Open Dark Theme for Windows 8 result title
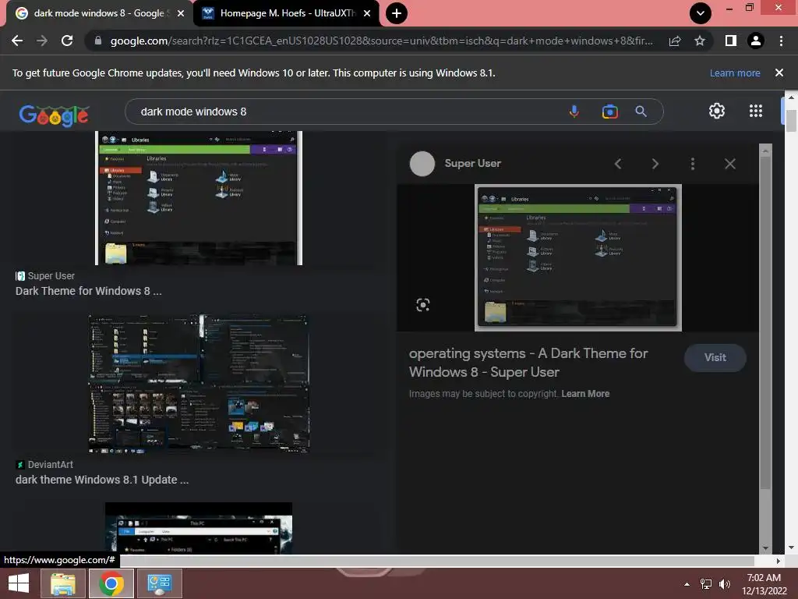The height and width of the screenshot is (599, 798). pyautogui.click(x=89, y=291)
